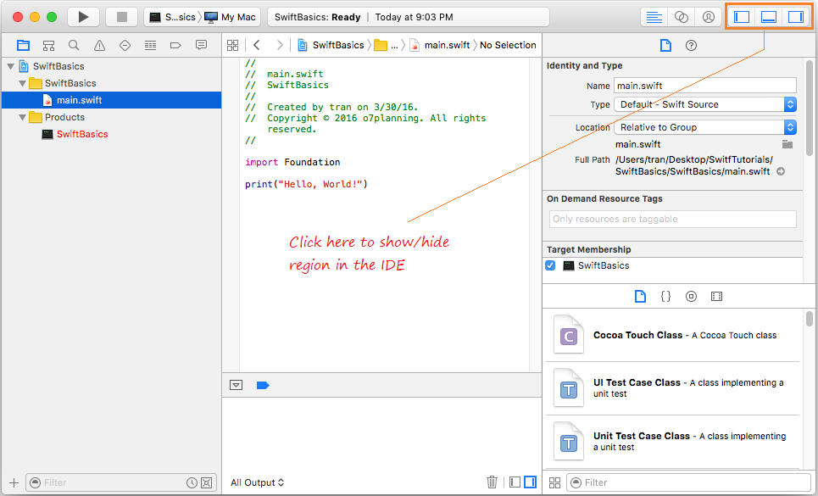Filter by recently edited files
818x496 pixels.
pos(192,483)
